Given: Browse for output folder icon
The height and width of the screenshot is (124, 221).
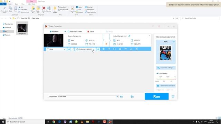Looking at the screenshot, I should [122, 97].
